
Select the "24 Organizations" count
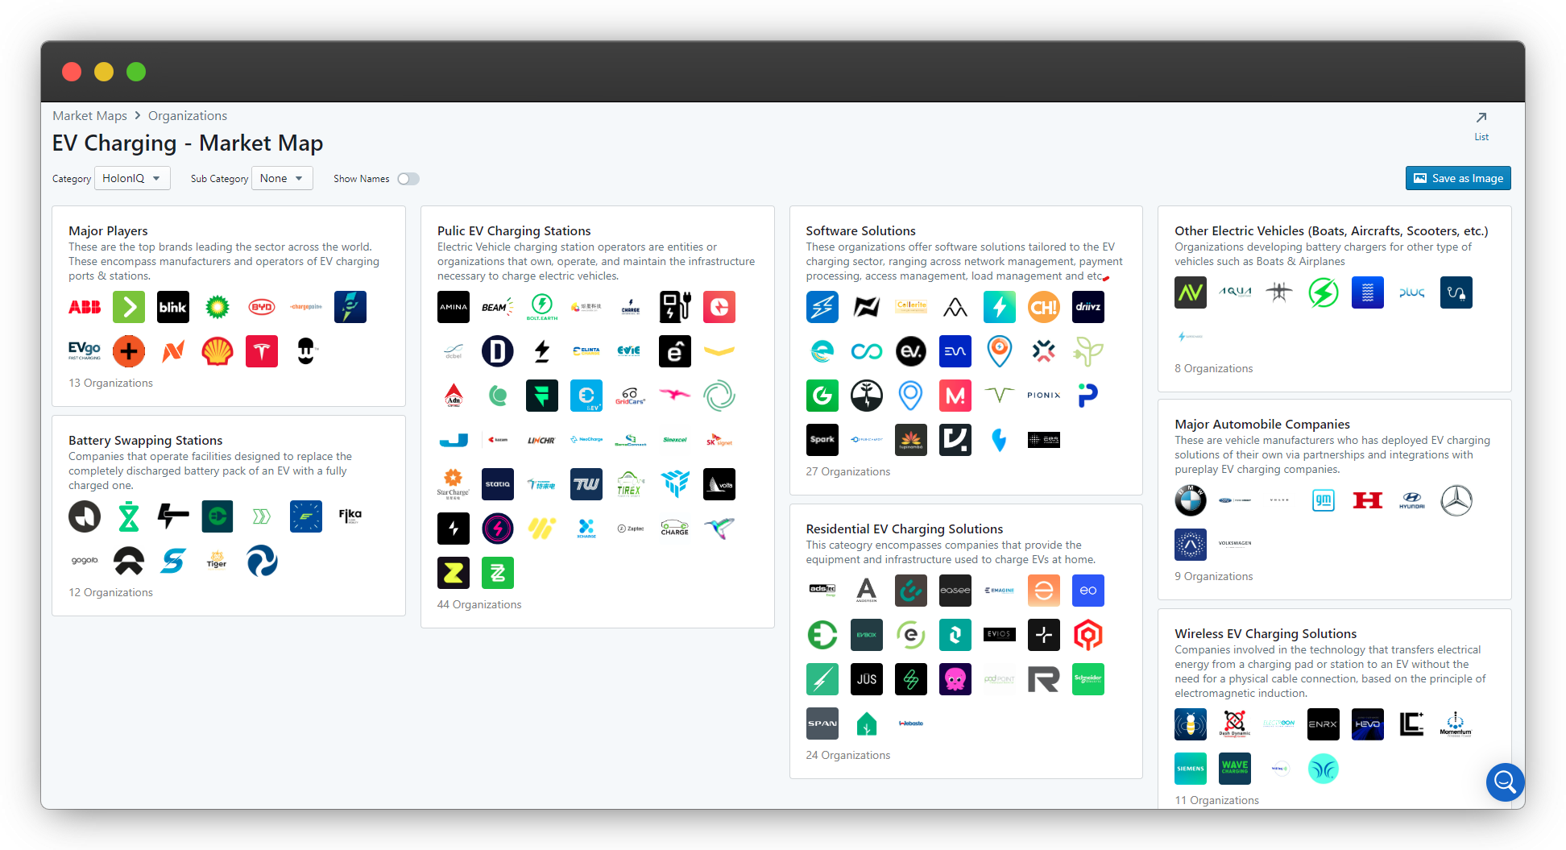click(x=848, y=755)
